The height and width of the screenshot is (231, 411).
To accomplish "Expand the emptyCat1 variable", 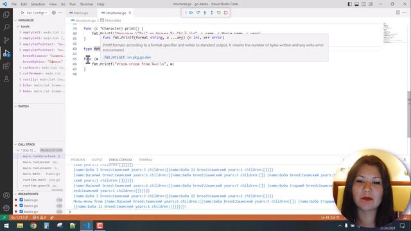I will click(x=20, y=32).
